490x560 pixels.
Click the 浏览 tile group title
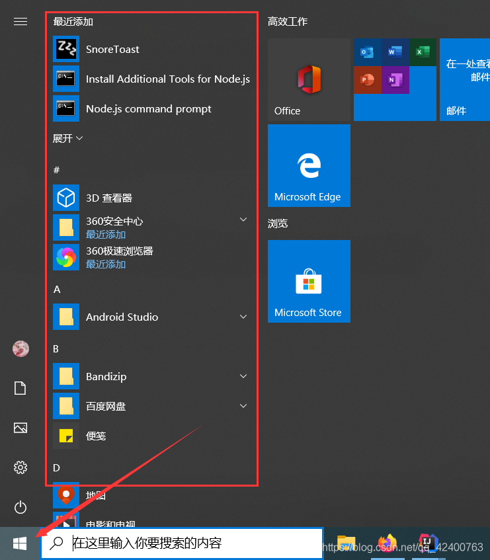[278, 223]
